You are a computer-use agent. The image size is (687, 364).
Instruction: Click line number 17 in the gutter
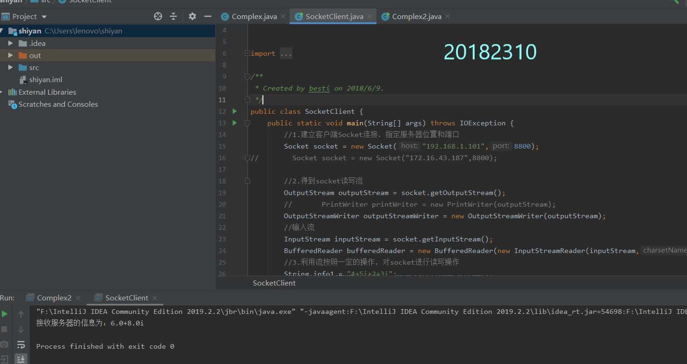222,169
